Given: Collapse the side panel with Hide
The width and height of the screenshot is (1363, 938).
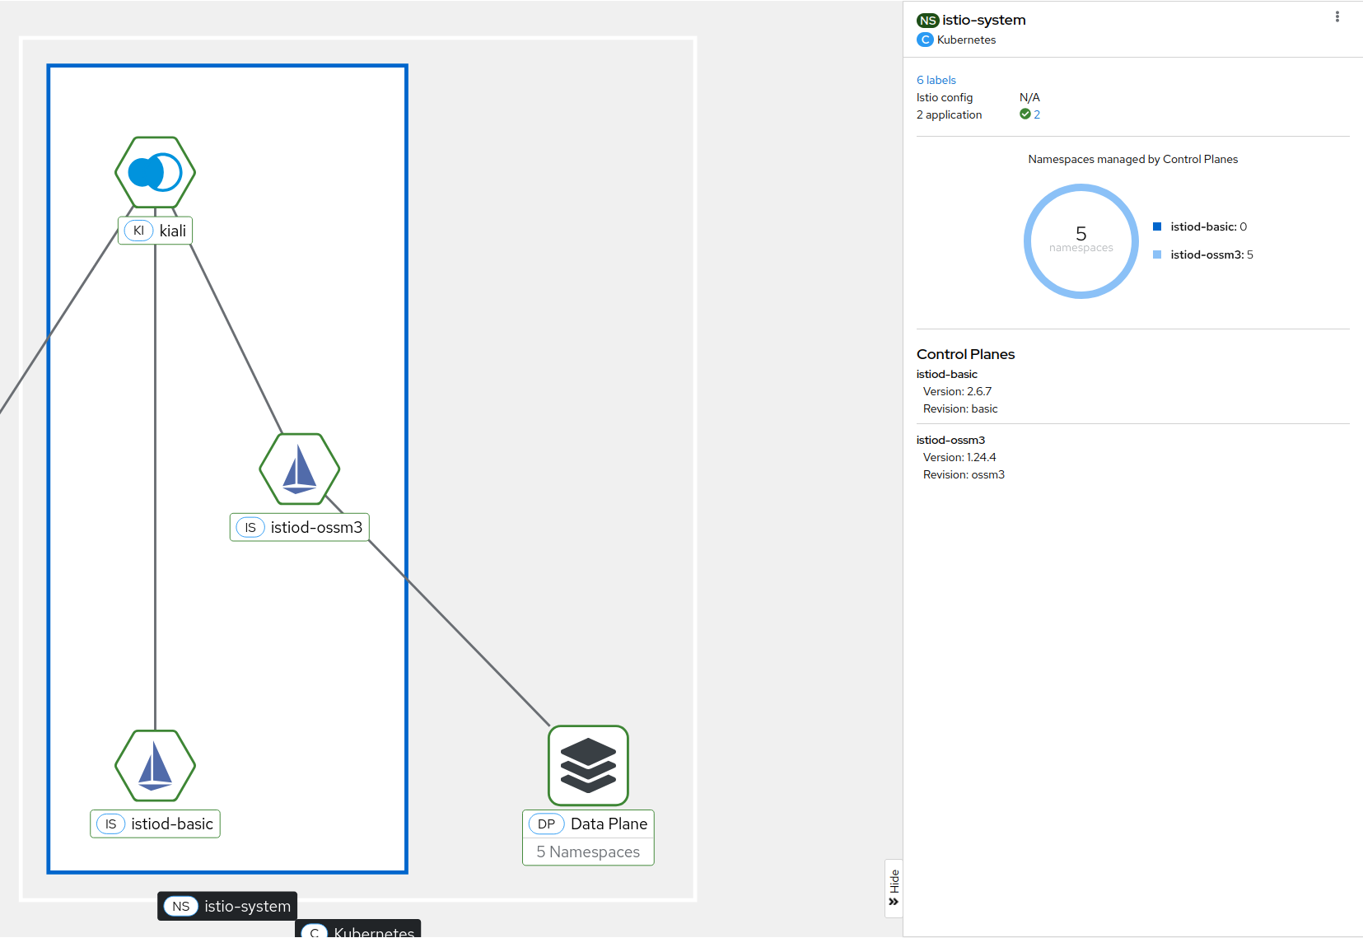Looking at the screenshot, I should 894,888.
